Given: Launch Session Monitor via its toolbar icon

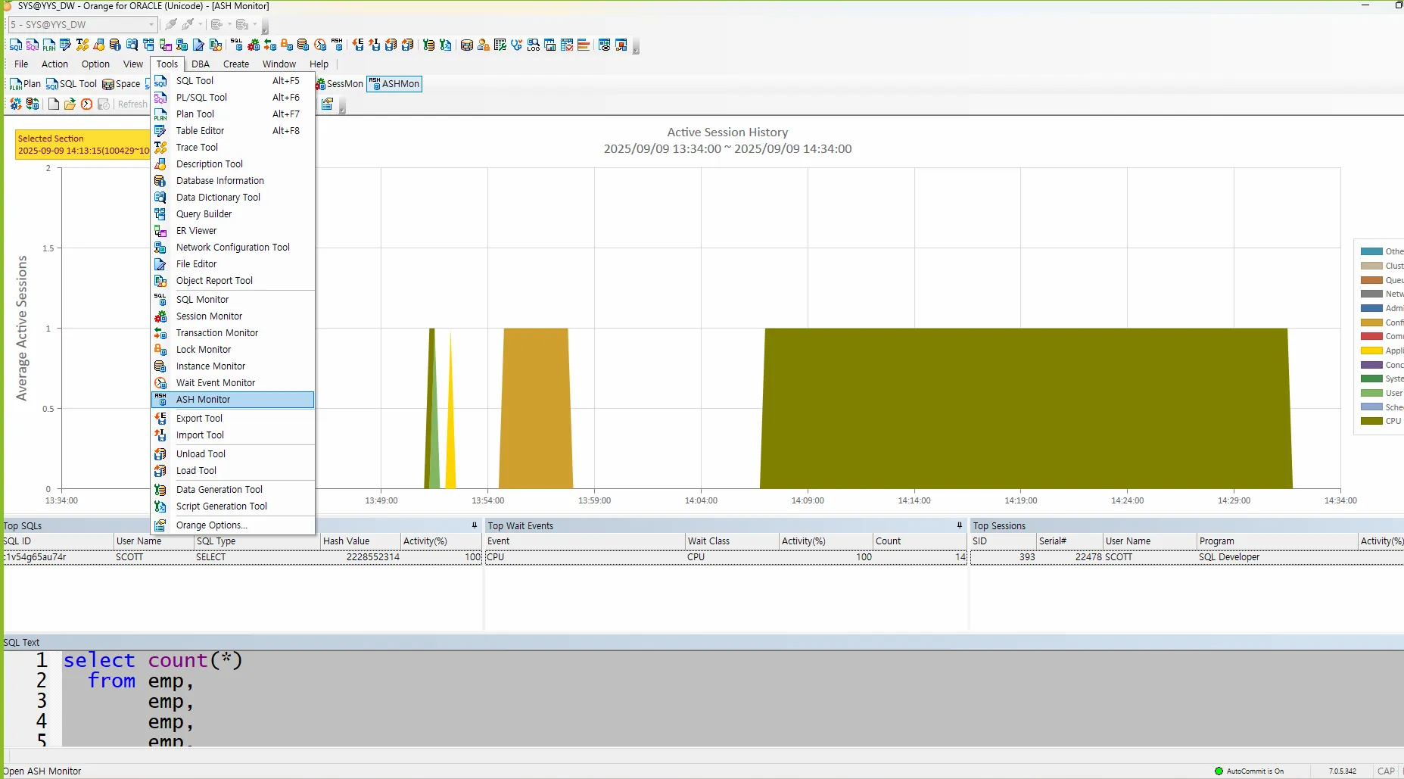Looking at the screenshot, I should pos(254,45).
